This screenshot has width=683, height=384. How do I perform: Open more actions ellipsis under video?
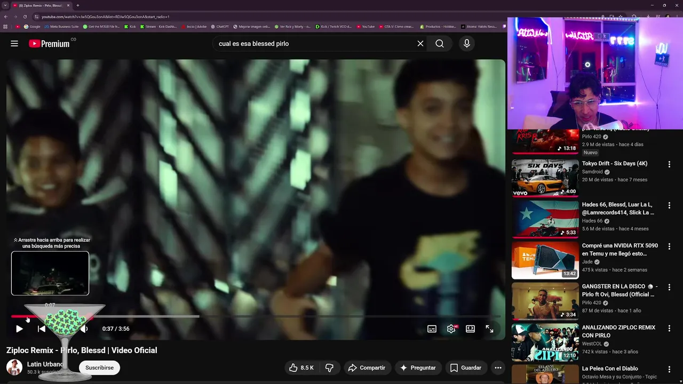pyautogui.click(x=498, y=367)
